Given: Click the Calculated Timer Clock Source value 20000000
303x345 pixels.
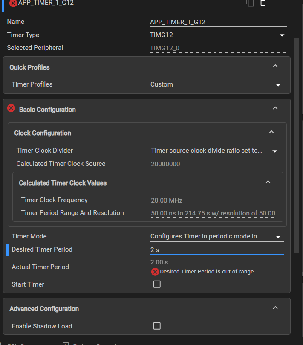Looking at the screenshot, I should [215, 164].
